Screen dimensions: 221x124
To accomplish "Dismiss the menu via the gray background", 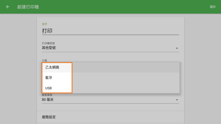I will (x=18, y=74).
